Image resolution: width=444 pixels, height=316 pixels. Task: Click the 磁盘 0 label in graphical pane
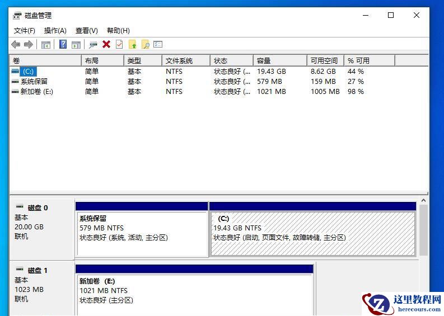[x=38, y=208]
